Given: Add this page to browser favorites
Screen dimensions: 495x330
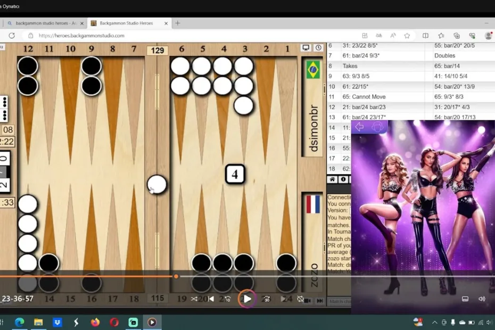Looking at the screenshot, I should coord(407,36).
